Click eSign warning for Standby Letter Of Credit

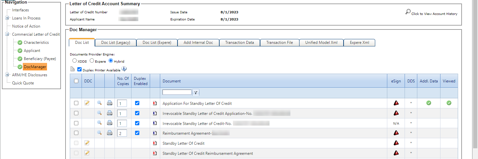pyautogui.click(x=396, y=143)
